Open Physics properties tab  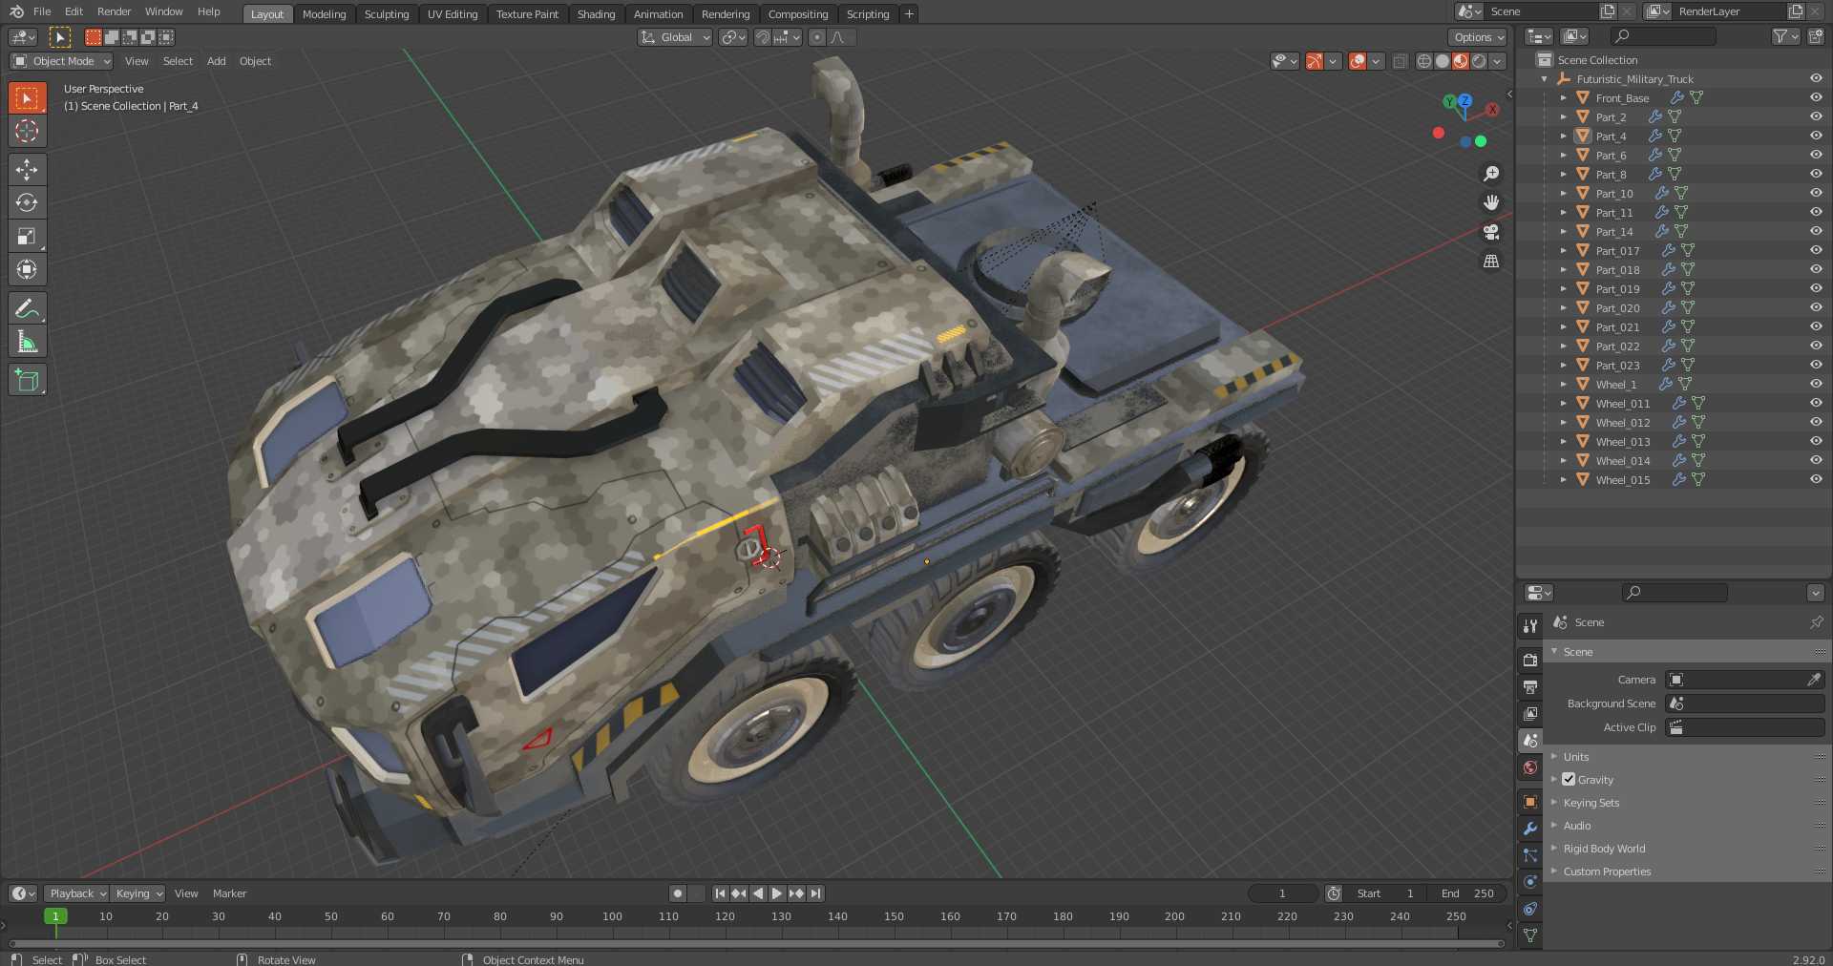point(1530,882)
